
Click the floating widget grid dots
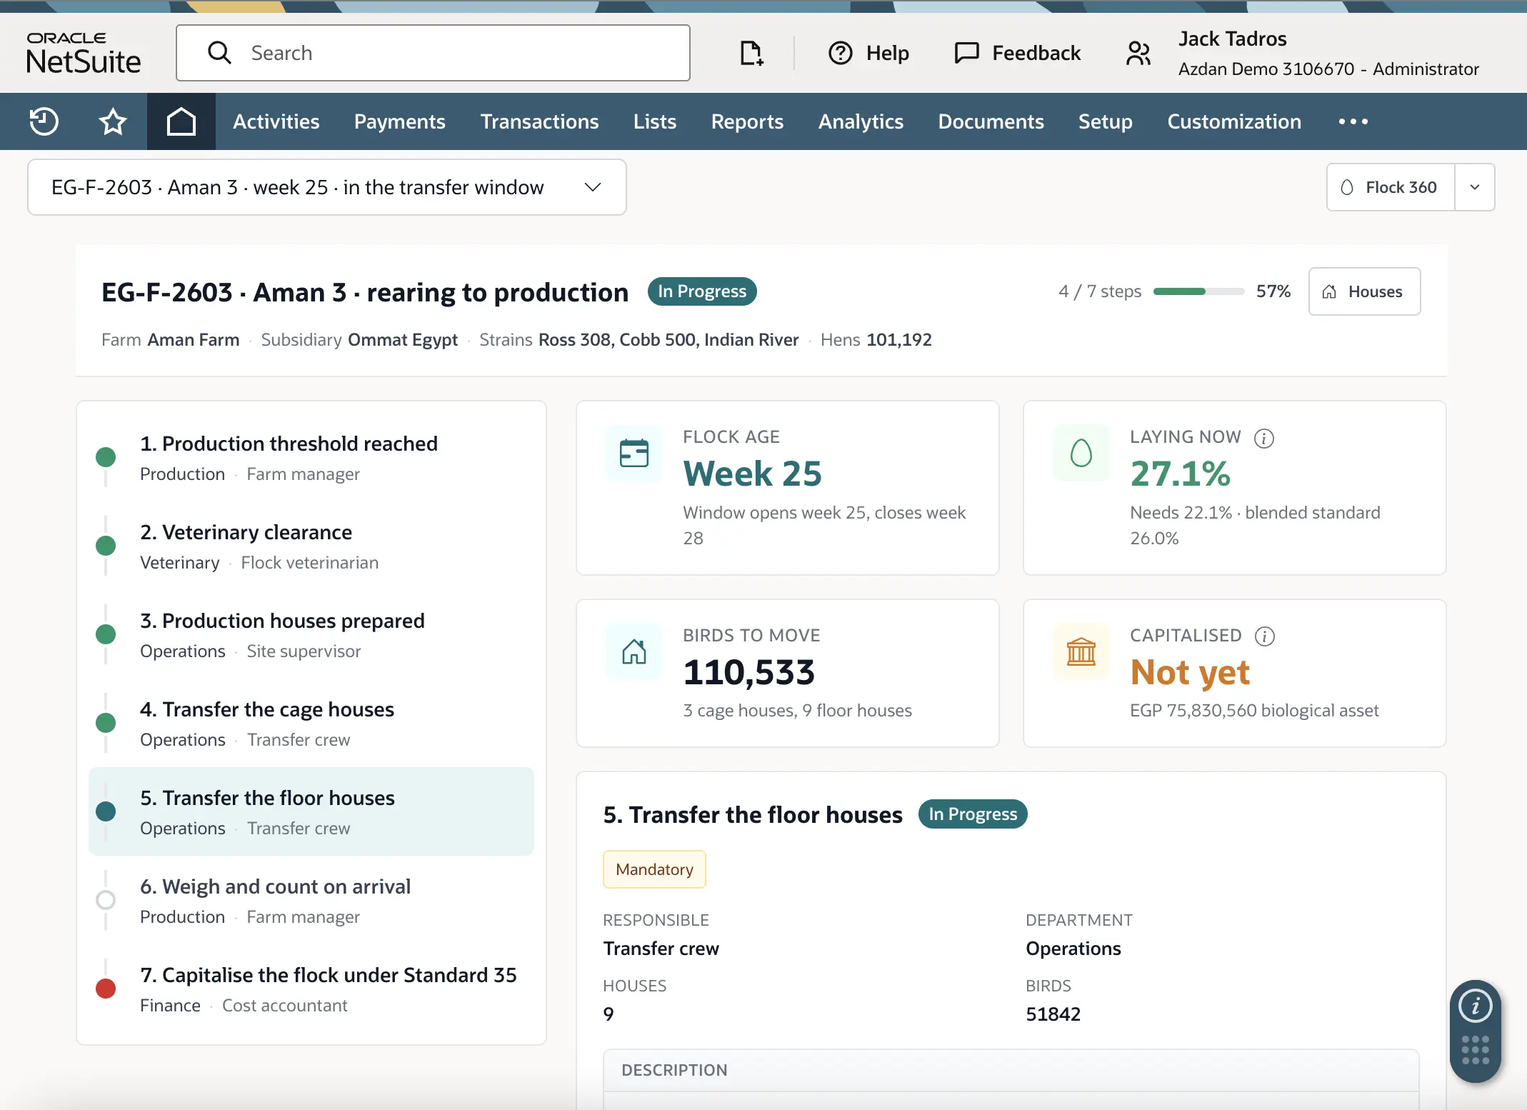click(1476, 1050)
